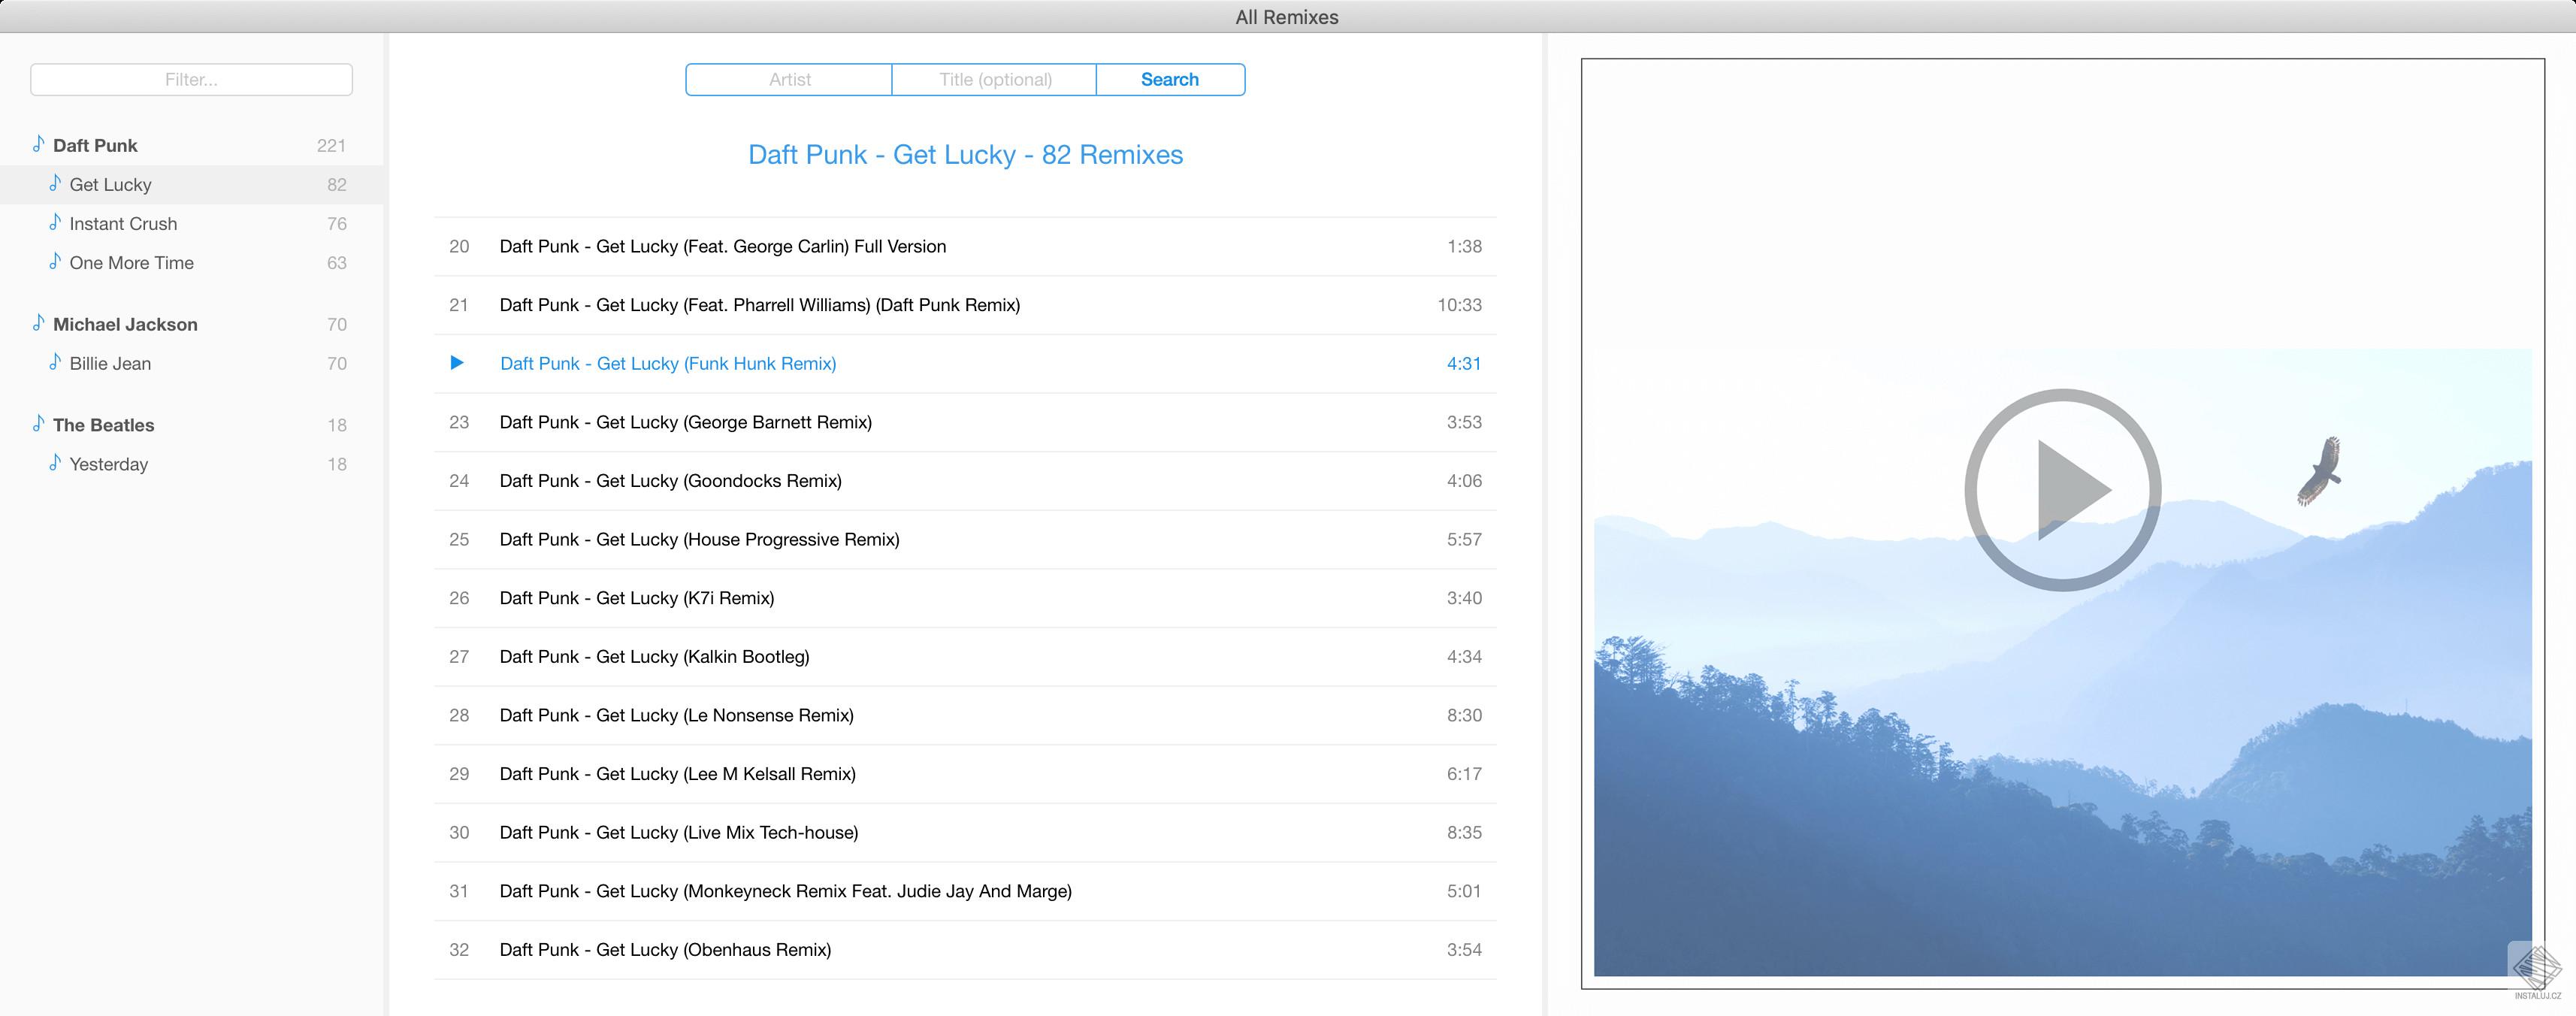Image resolution: width=2576 pixels, height=1016 pixels.
Task: Click the Daft Punk - Get Lucky heading
Action: click(x=965, y=154)
